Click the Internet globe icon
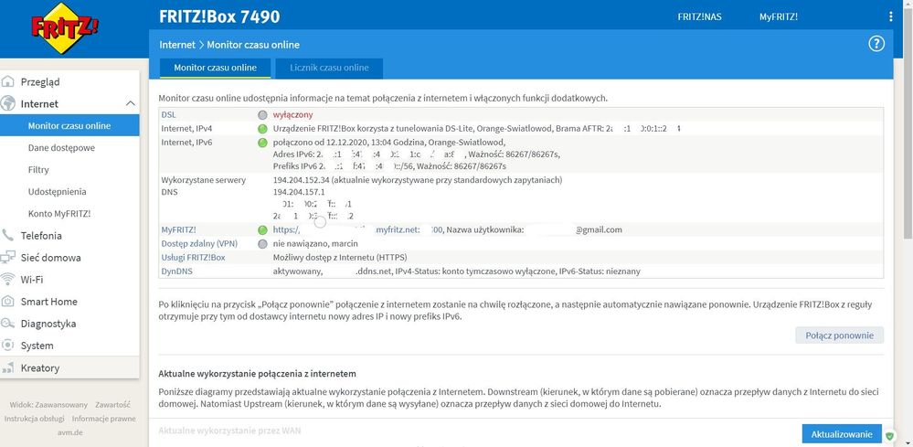Viewport: 913px width, 447px height. click(x=8, y=103)
